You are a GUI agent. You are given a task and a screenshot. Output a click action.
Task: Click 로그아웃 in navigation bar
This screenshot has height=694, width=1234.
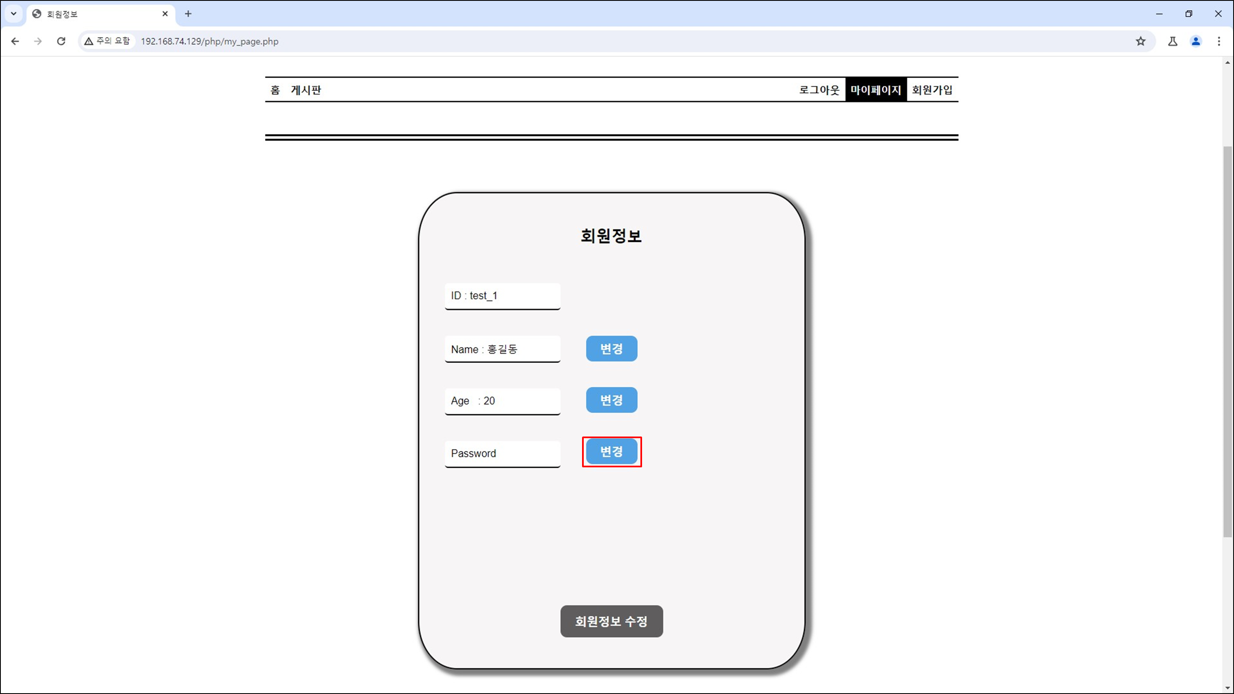coord(819,90)
